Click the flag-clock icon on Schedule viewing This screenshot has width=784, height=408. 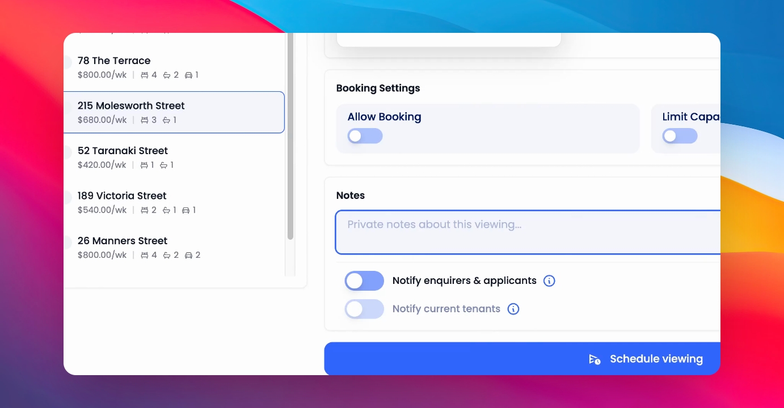[x=595, y=359]
